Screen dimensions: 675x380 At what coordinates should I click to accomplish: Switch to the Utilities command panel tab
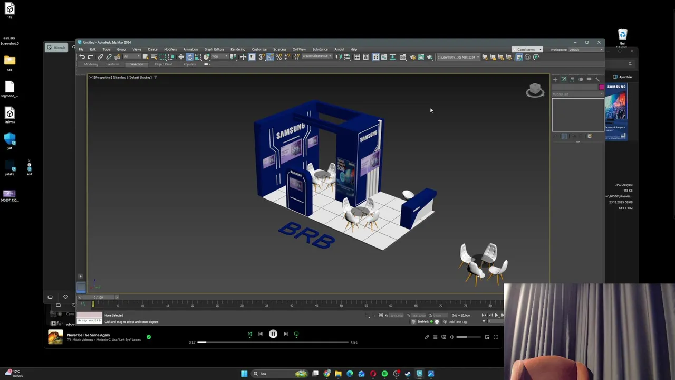pyautogui.click(x=597, y=79)
